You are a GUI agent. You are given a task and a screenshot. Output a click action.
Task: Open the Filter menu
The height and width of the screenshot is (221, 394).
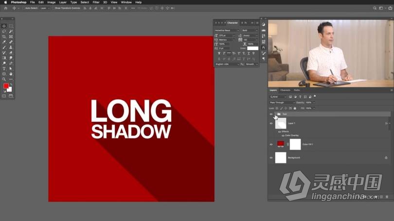coord(96,2)
